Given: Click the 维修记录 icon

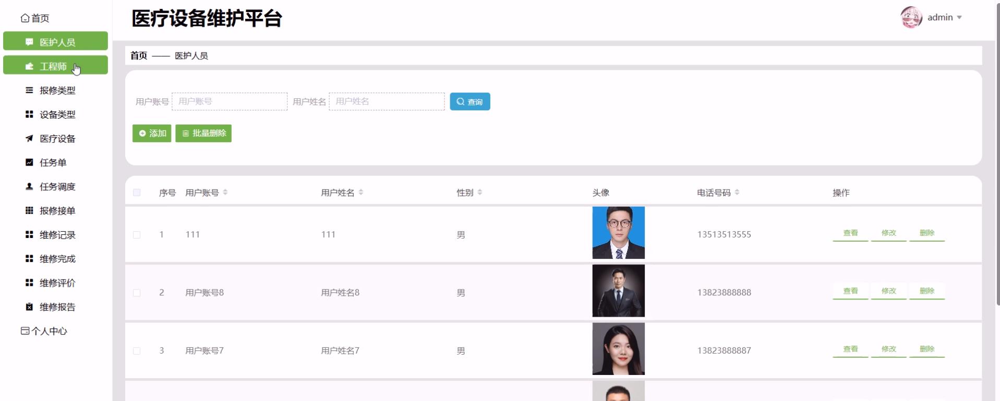Looking at the screenshot, I should tap(29, 234).
